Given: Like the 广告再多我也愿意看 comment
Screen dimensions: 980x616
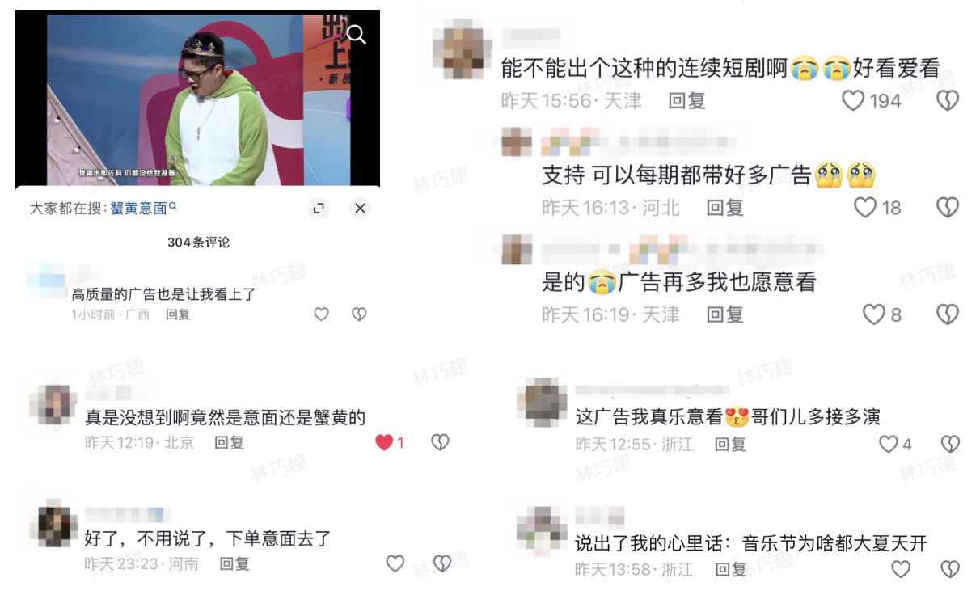Looking at the screenshot, I should [x=874, y=314].
